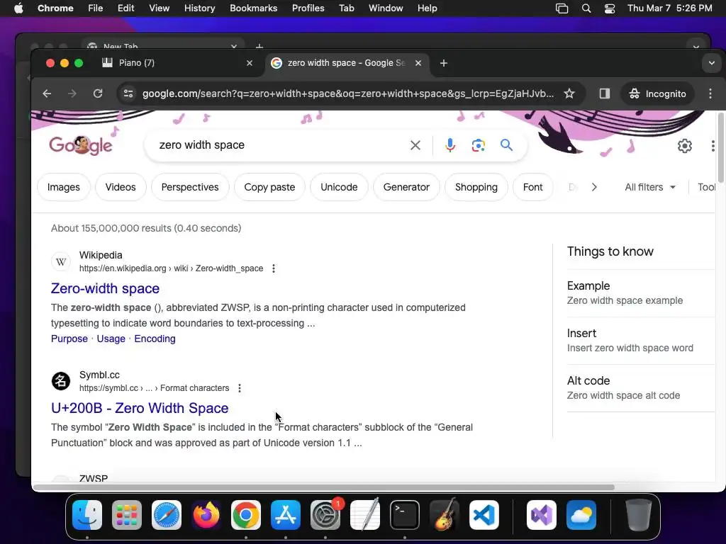Viewport: 726px width, 544px height.
Task: Open the Profiles menu
Action: (308, 8)
